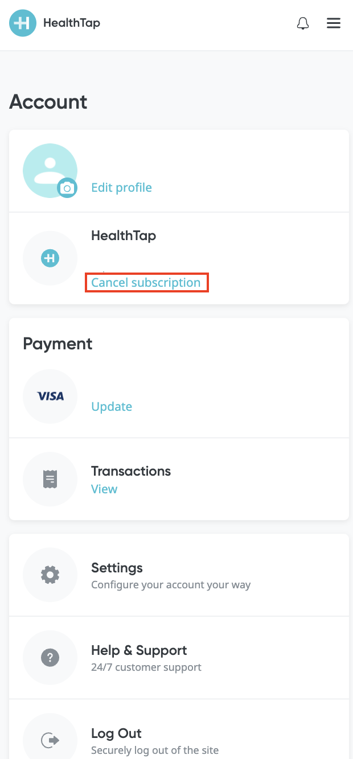Click the camera icon on profile avatar

67,188
